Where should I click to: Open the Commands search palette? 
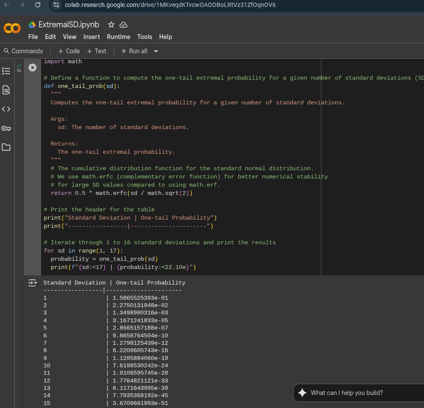coord(23,51)
